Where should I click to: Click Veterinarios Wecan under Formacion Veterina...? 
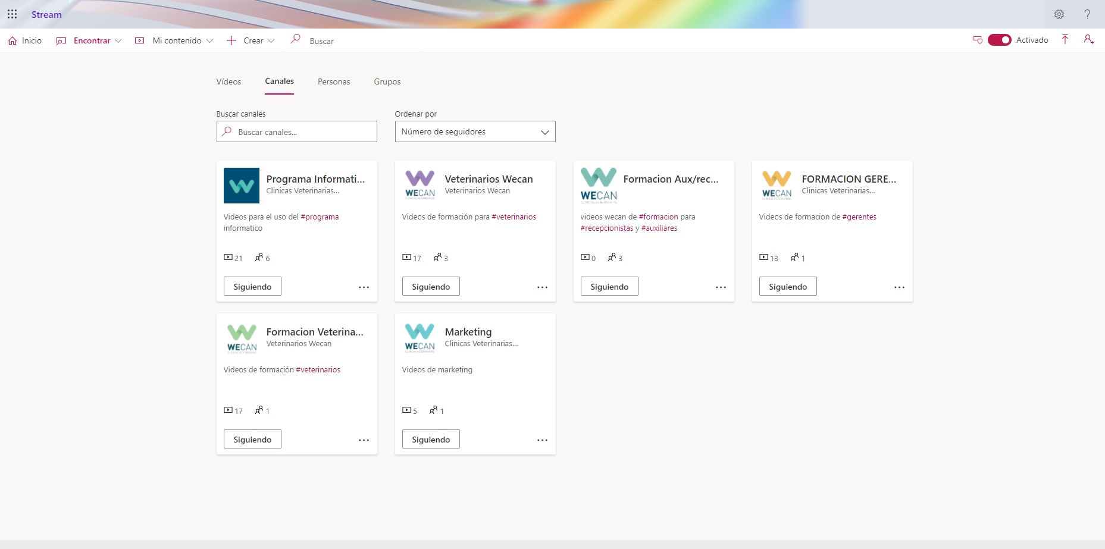coord(299,344)
